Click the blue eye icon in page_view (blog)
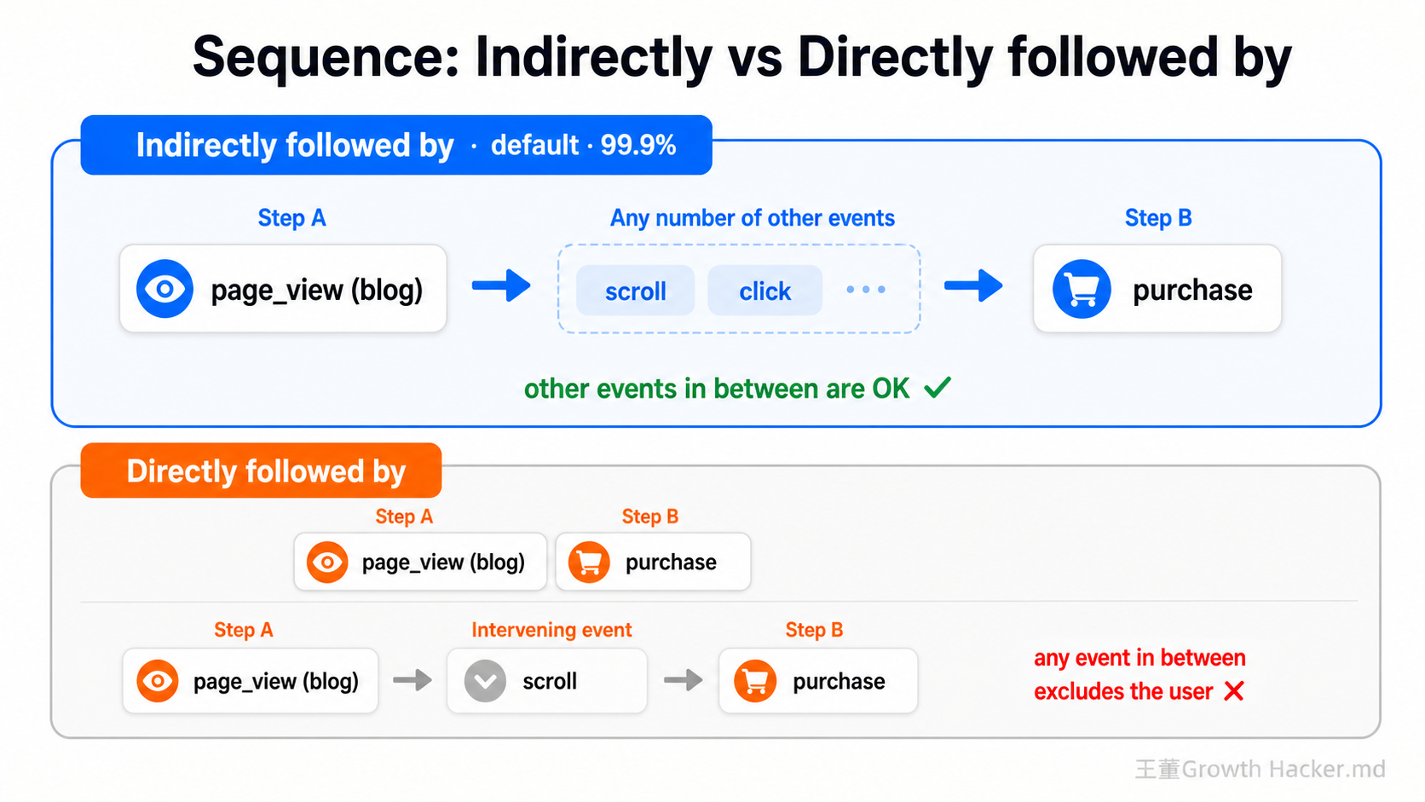The width and height of the screenshot is (1425, 802). [x=164, y=289]
